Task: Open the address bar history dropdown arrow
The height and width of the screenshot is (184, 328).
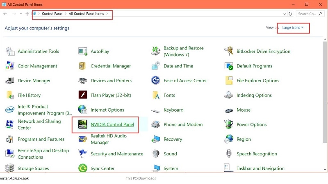Action: 285,13
